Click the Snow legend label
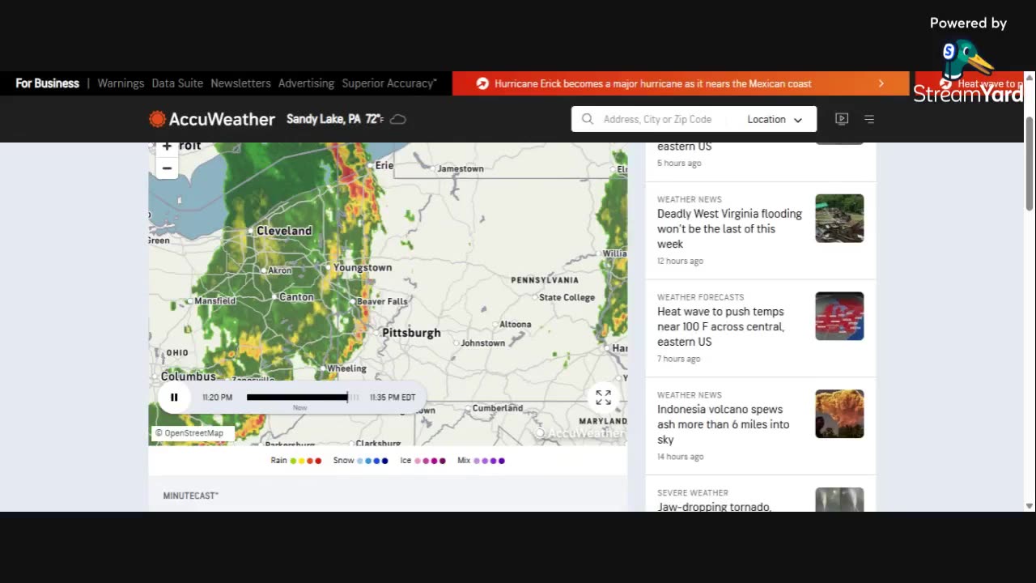 (x=344, y=461)
